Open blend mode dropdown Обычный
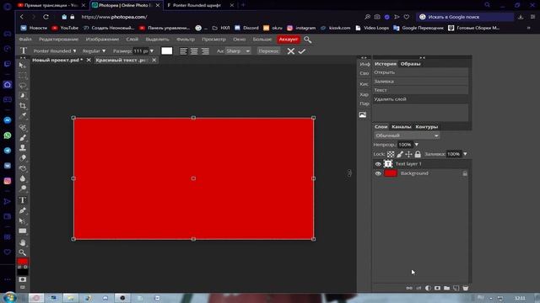The height and width of the screenshot is (303, 540). tap(407, 136)
